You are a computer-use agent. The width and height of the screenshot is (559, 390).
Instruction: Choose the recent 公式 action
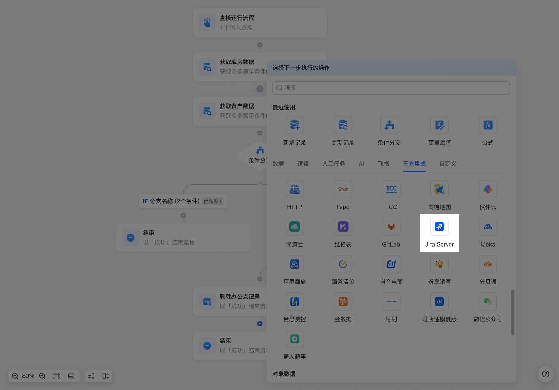[x=488, y=131]
